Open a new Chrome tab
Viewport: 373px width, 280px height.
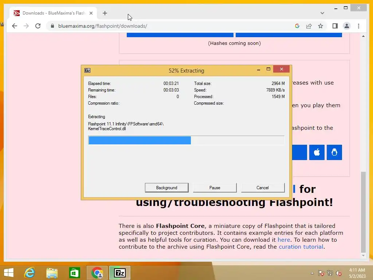click(x=105, y=13)
